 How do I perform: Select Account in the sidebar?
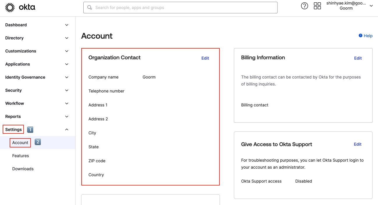coord(20,143)
